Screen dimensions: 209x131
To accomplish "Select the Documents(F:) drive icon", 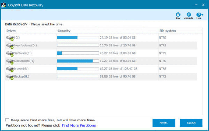I will (9, 61).
